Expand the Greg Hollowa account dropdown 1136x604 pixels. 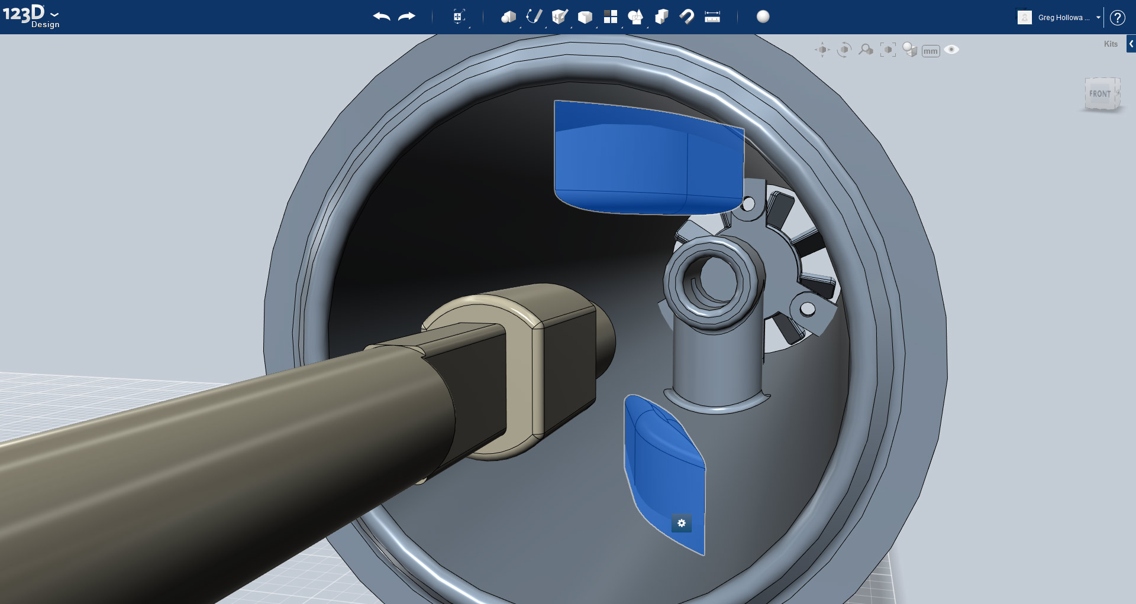pos(1098,17)
